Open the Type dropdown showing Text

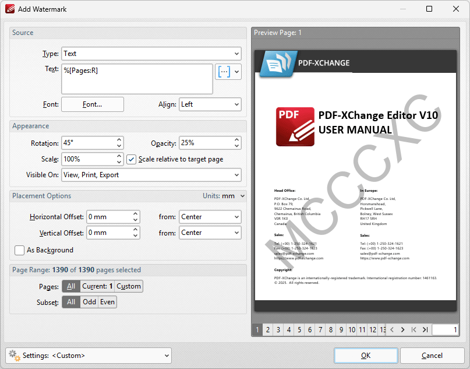tap(151, 54)
